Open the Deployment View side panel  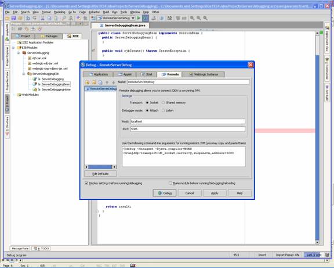[x=327, y=38]
